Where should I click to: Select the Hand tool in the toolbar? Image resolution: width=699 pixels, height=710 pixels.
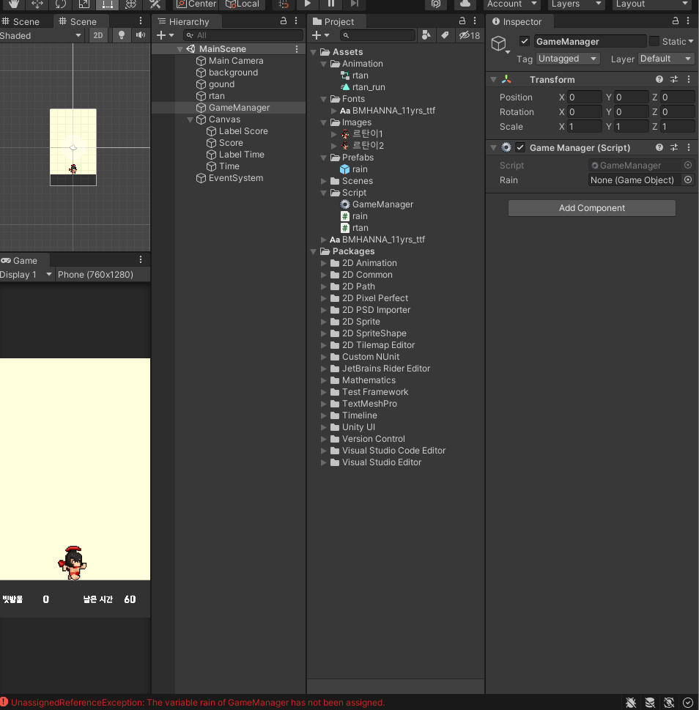point(14,4)
